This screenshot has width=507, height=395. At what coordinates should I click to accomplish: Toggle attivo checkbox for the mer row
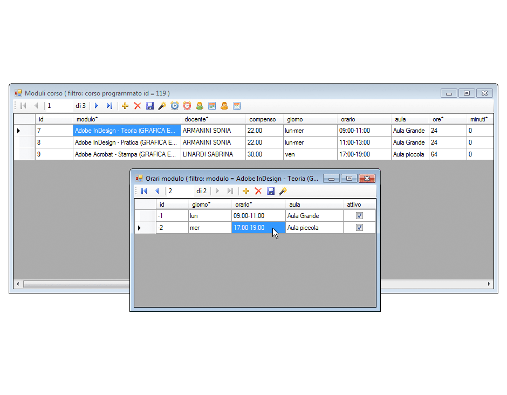[359, 227]
